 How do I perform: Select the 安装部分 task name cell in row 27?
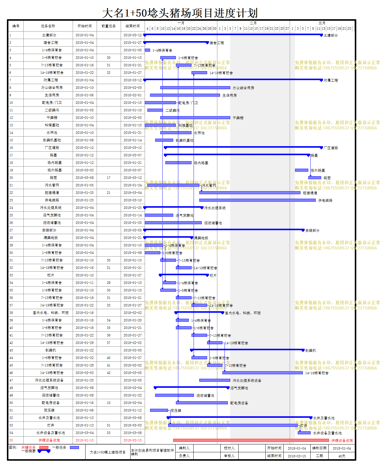pyautogui.click(x=48, y=230)
